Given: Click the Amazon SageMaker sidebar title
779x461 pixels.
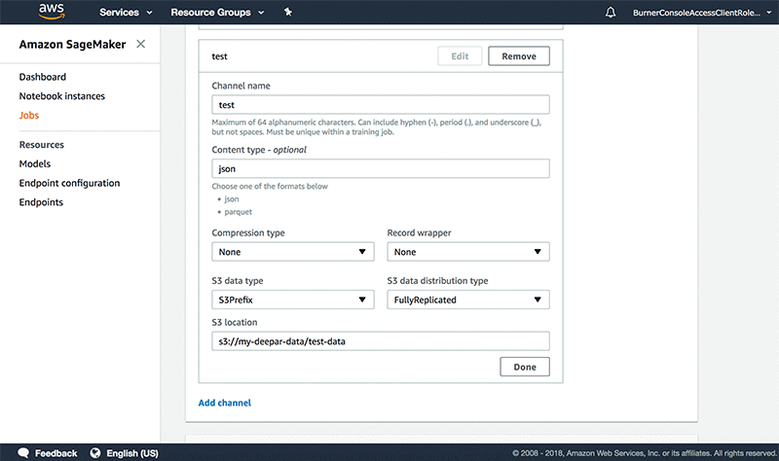Looking at the screenshot, I should (x=72, y=45).
